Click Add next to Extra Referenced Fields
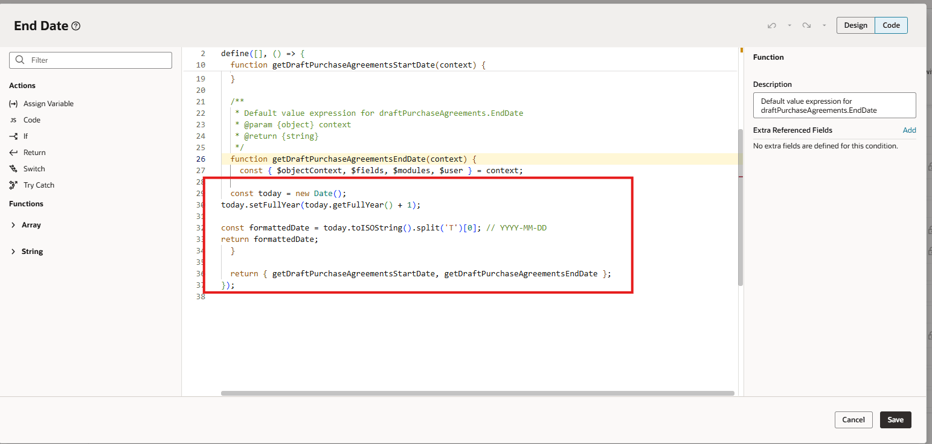Image resolution: width=932 pixels, height=444 pixels. [909, 130]
